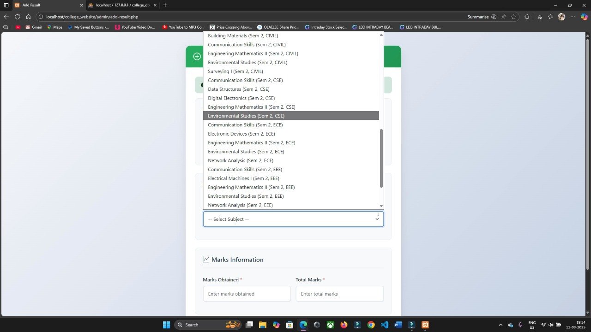The width and height of the screenshot is (591, 332).
Task: Click the subject list scrollbar thumb
Action: point(381,158)
